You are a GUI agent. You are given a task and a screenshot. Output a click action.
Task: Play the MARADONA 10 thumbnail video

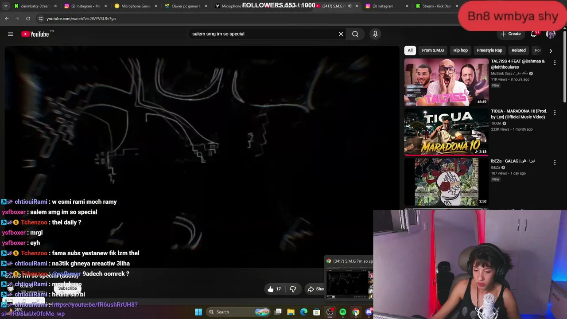coord(446,132)
